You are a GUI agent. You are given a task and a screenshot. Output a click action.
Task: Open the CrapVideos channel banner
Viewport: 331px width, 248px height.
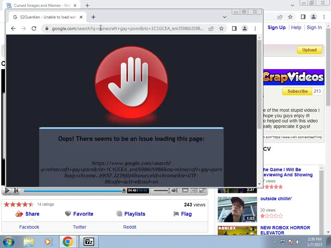[294, 77]
